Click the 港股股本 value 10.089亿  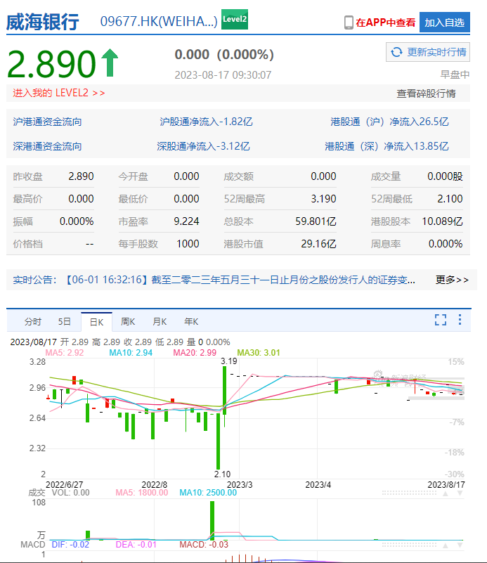tap(442, 221)
